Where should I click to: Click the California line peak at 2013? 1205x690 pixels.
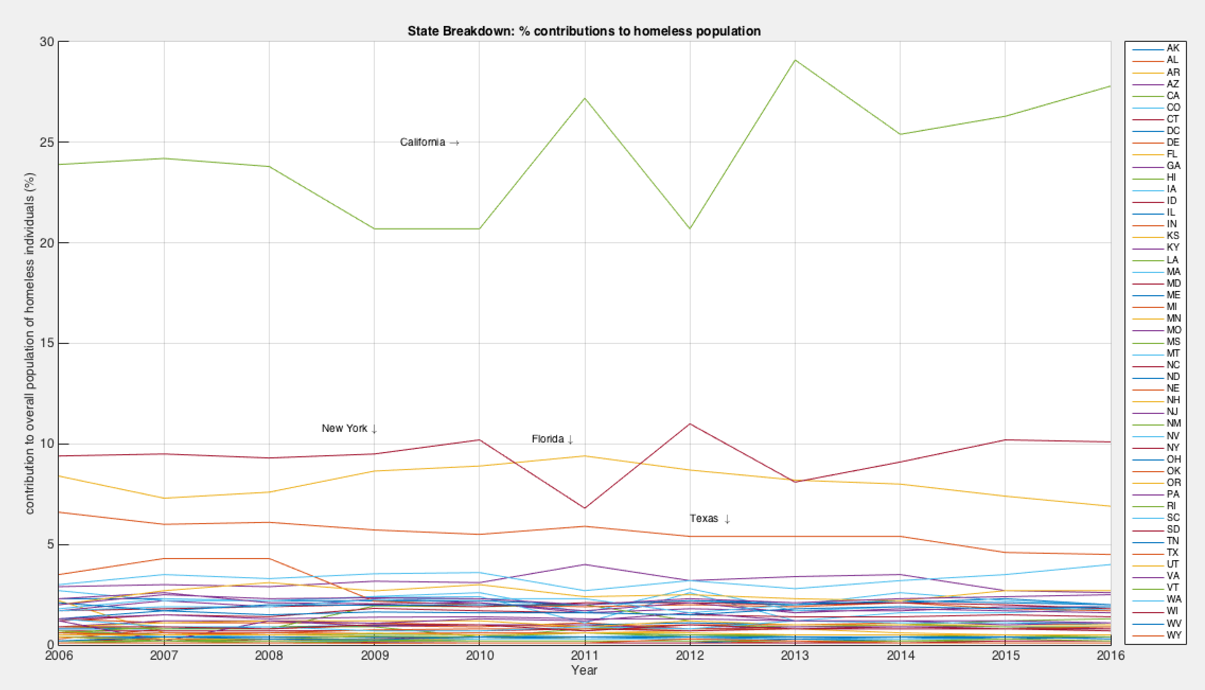point(795,60)
